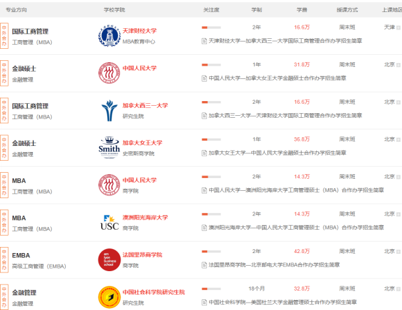Click the 关注度 column header
This screenshot has height=310, width=402.
coord(211,10)
